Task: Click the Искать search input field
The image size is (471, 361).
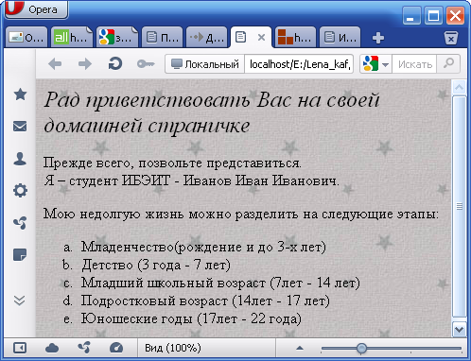Action: [414, 64]
